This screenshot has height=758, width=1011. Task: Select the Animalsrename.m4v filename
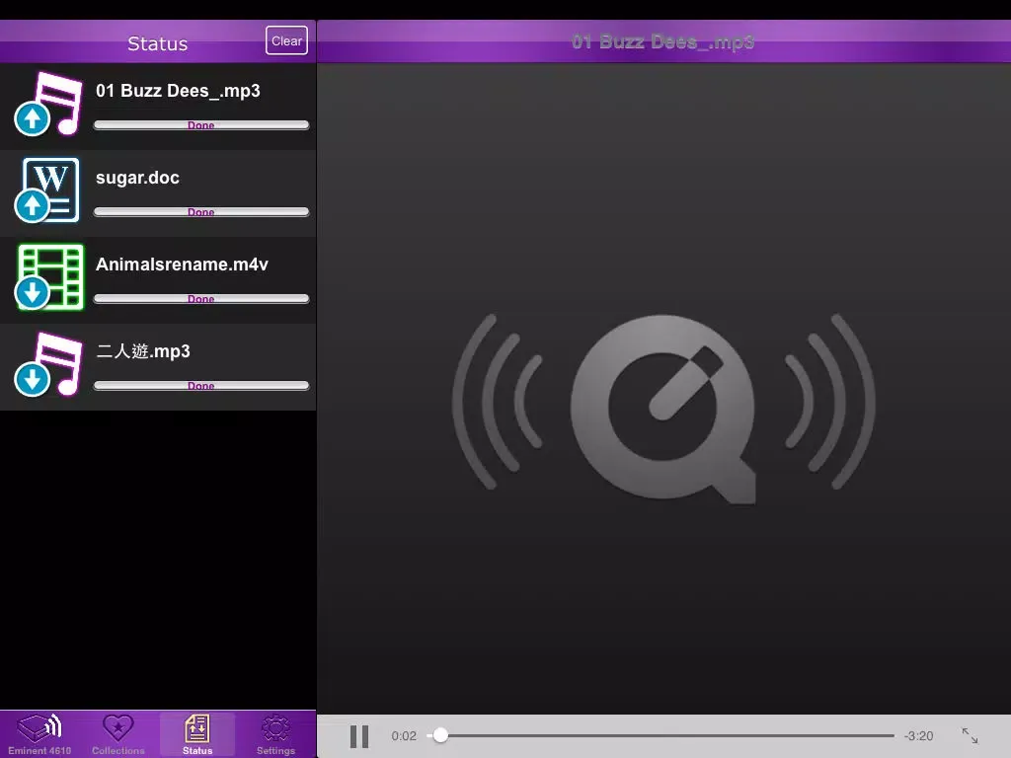click(x=182, y=265)
